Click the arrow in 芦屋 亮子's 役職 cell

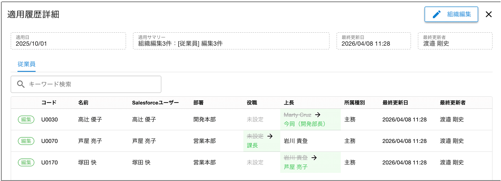pyautogui.click(x=270, y=136)
